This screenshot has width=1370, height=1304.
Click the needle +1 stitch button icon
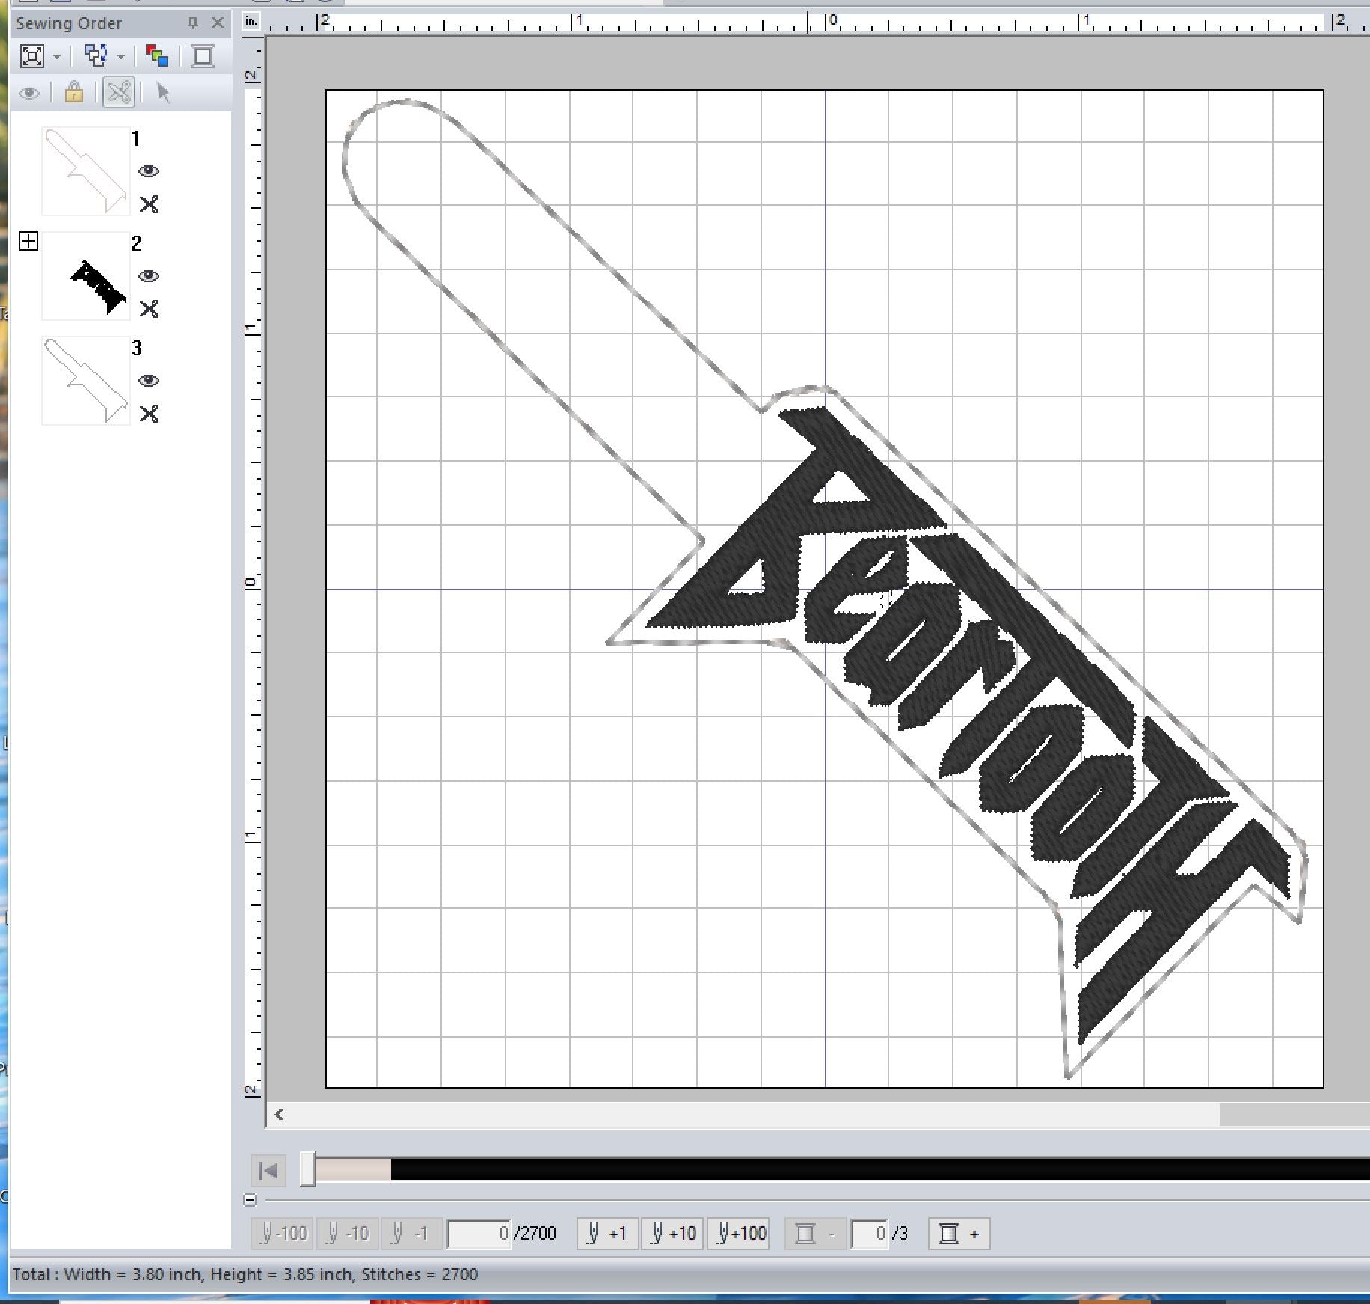click(607, 1234)
